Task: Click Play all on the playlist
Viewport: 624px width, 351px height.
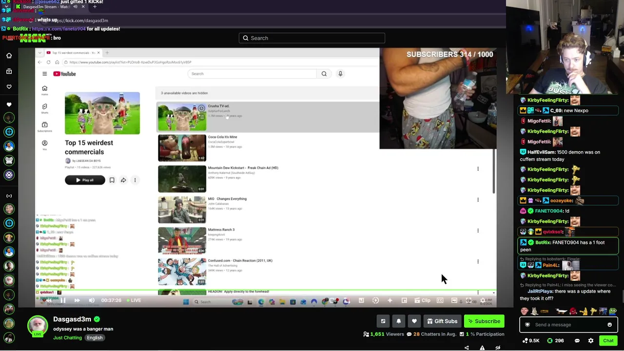Action: [x=85, y=180]
